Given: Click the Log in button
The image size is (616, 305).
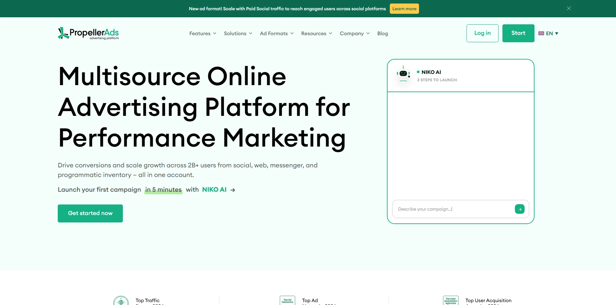Looking at the screenshot, I should (x=482, y=33).
